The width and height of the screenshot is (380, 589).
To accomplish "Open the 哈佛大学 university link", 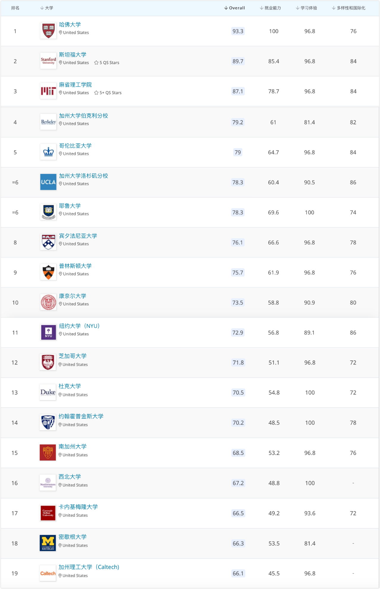I will point(70,25).
